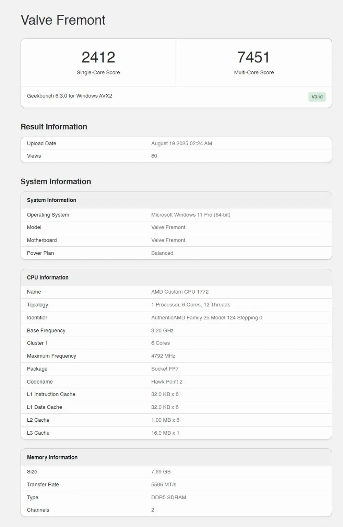343x527 pixels.
Task: Click the Maximum Frequency value 4792 MHz
Action: [163, 356]
